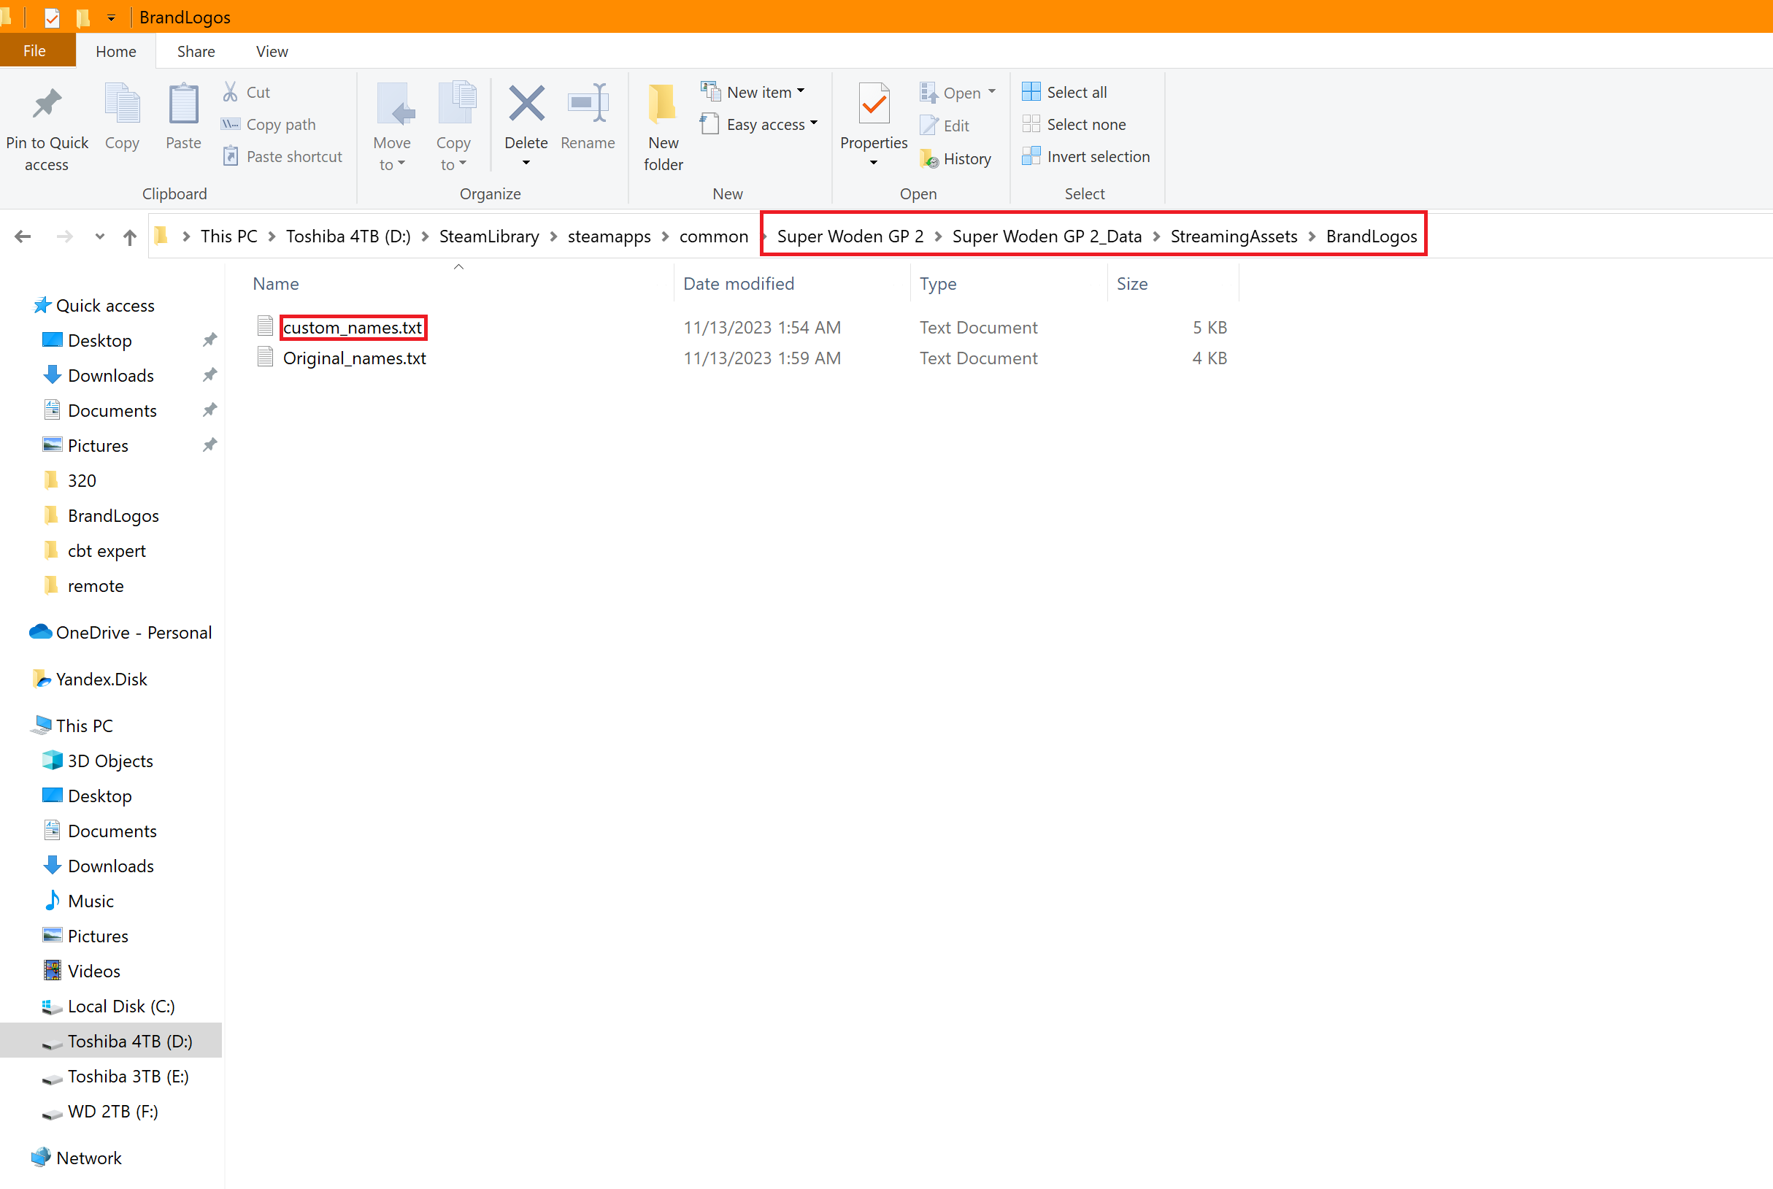
Task: Select Yandex.Disk in navigation pane
Action: tap(101, 680)
